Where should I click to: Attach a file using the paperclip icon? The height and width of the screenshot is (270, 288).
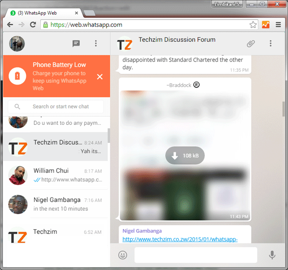251,44
